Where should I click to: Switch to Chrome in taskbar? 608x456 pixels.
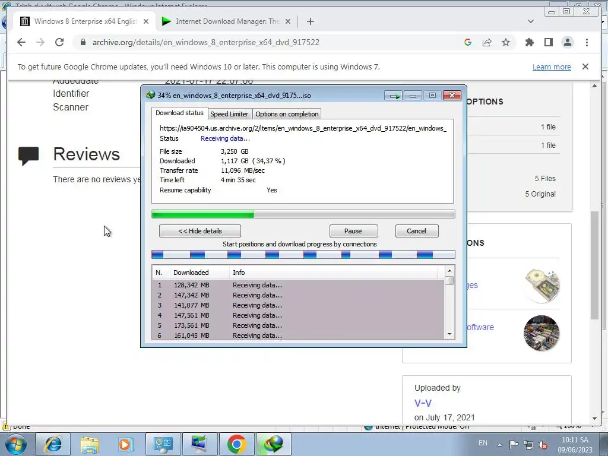(236, 444)
